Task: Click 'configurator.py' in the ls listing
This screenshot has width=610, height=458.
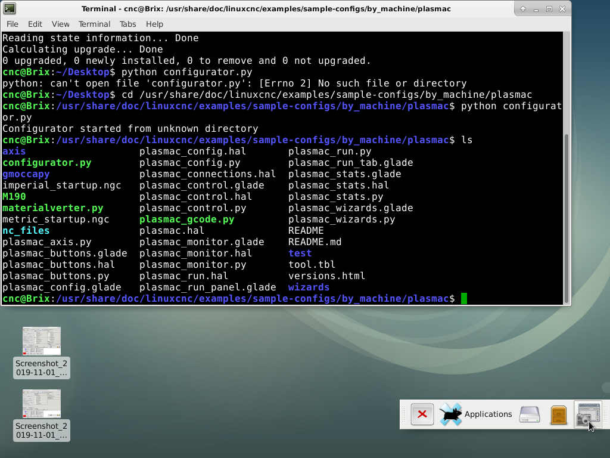Action: click(47, 163)
